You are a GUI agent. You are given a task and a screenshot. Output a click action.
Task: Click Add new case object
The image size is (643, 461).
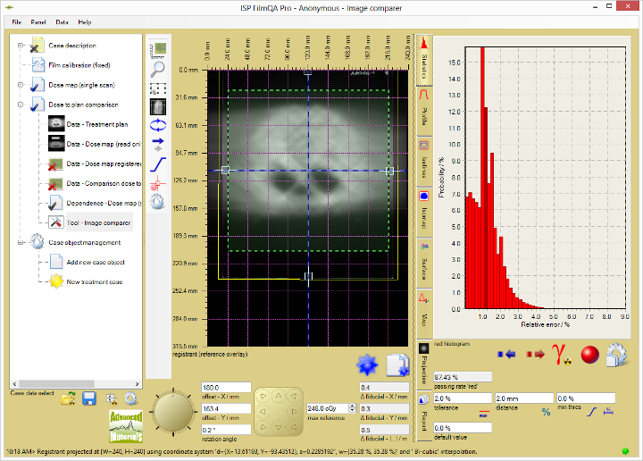click(x=96, y=262)
